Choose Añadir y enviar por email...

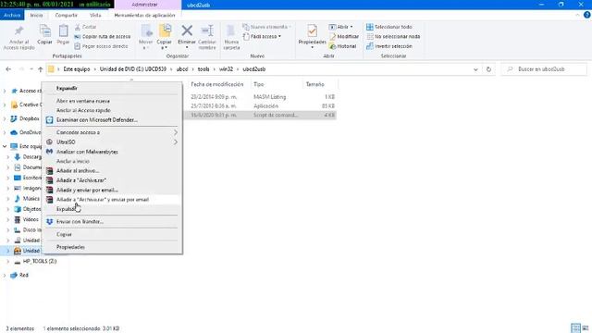pos(87,190)
